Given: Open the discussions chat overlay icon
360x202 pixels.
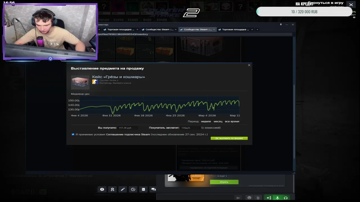Looking at the screenshot, I should click(x=154, y=189).
